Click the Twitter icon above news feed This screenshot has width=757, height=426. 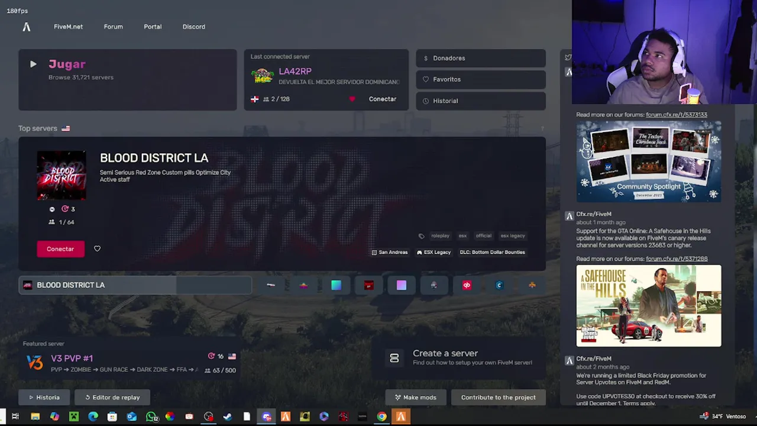(x=568, y=57)
